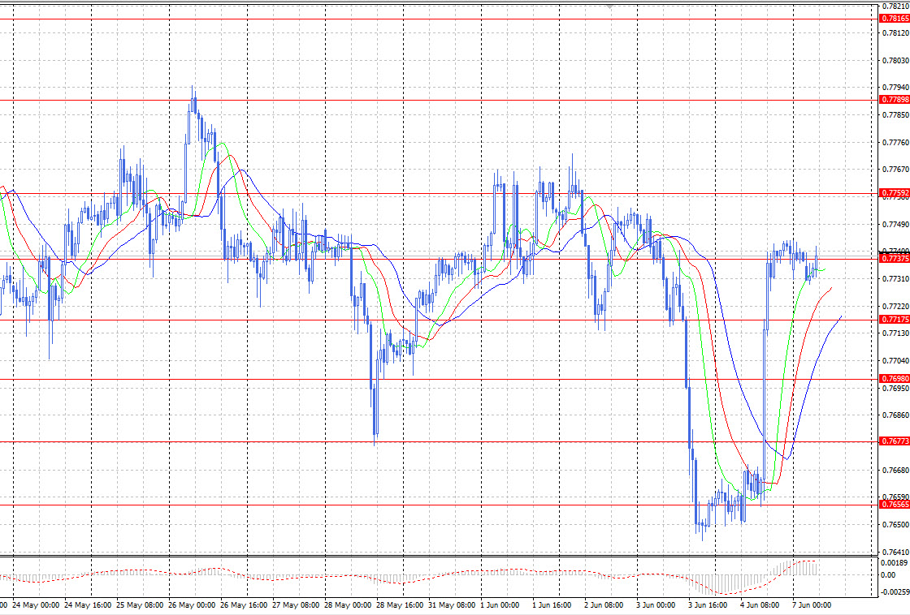Select the 3 Jun 16:00 time label
This screenshot has width=910, height=615.
click(708, 605)
